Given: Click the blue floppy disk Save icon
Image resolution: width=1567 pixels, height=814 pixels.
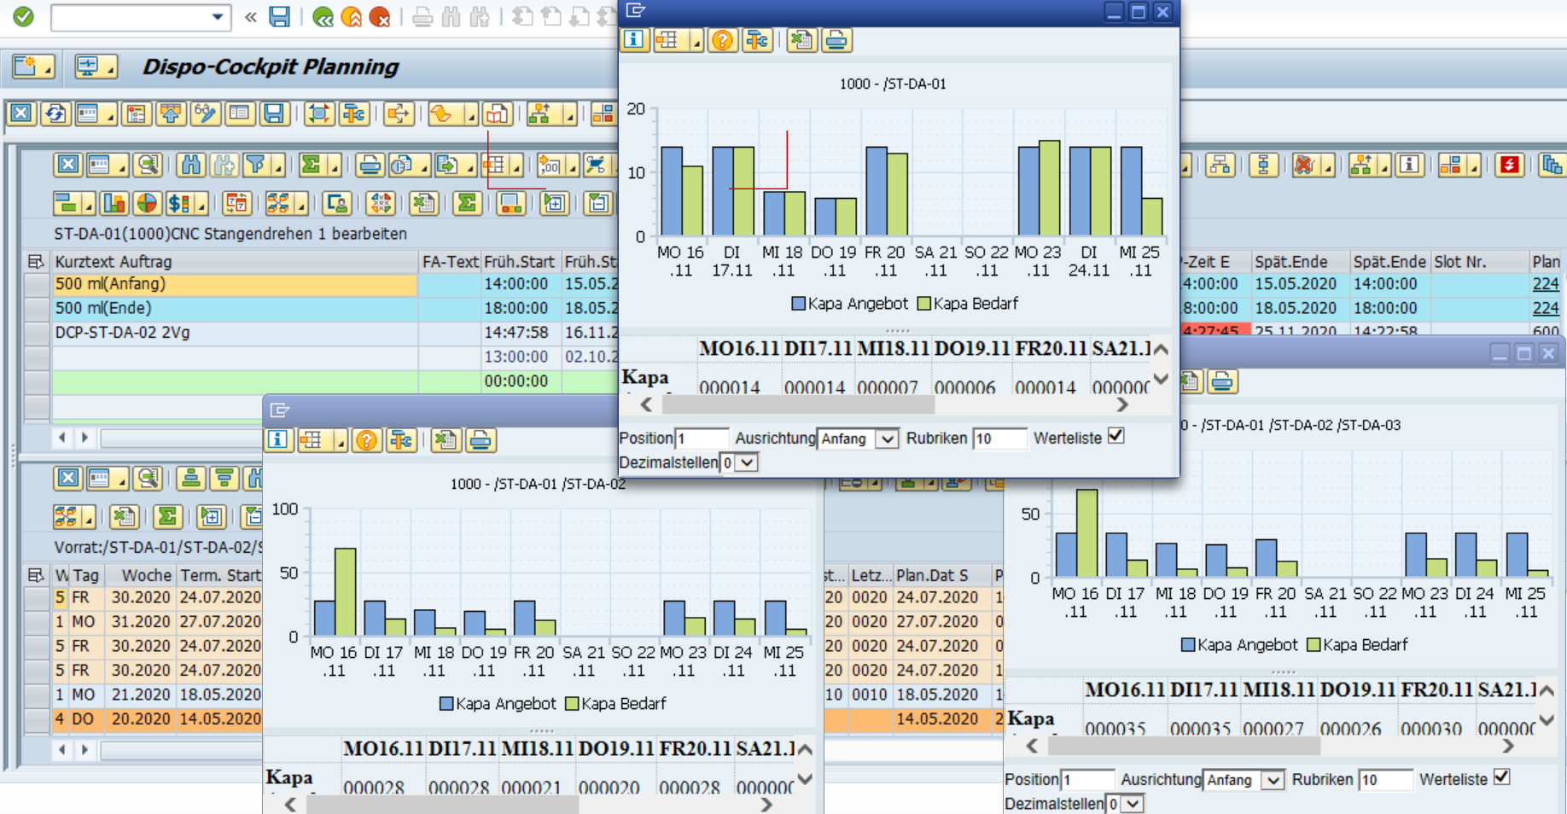Looking at the screenshot, I should [279, 16].
